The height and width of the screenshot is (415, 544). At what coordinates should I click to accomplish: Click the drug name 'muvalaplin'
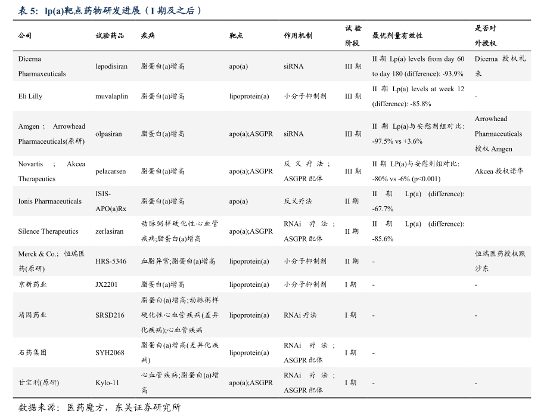pos(111,96)
